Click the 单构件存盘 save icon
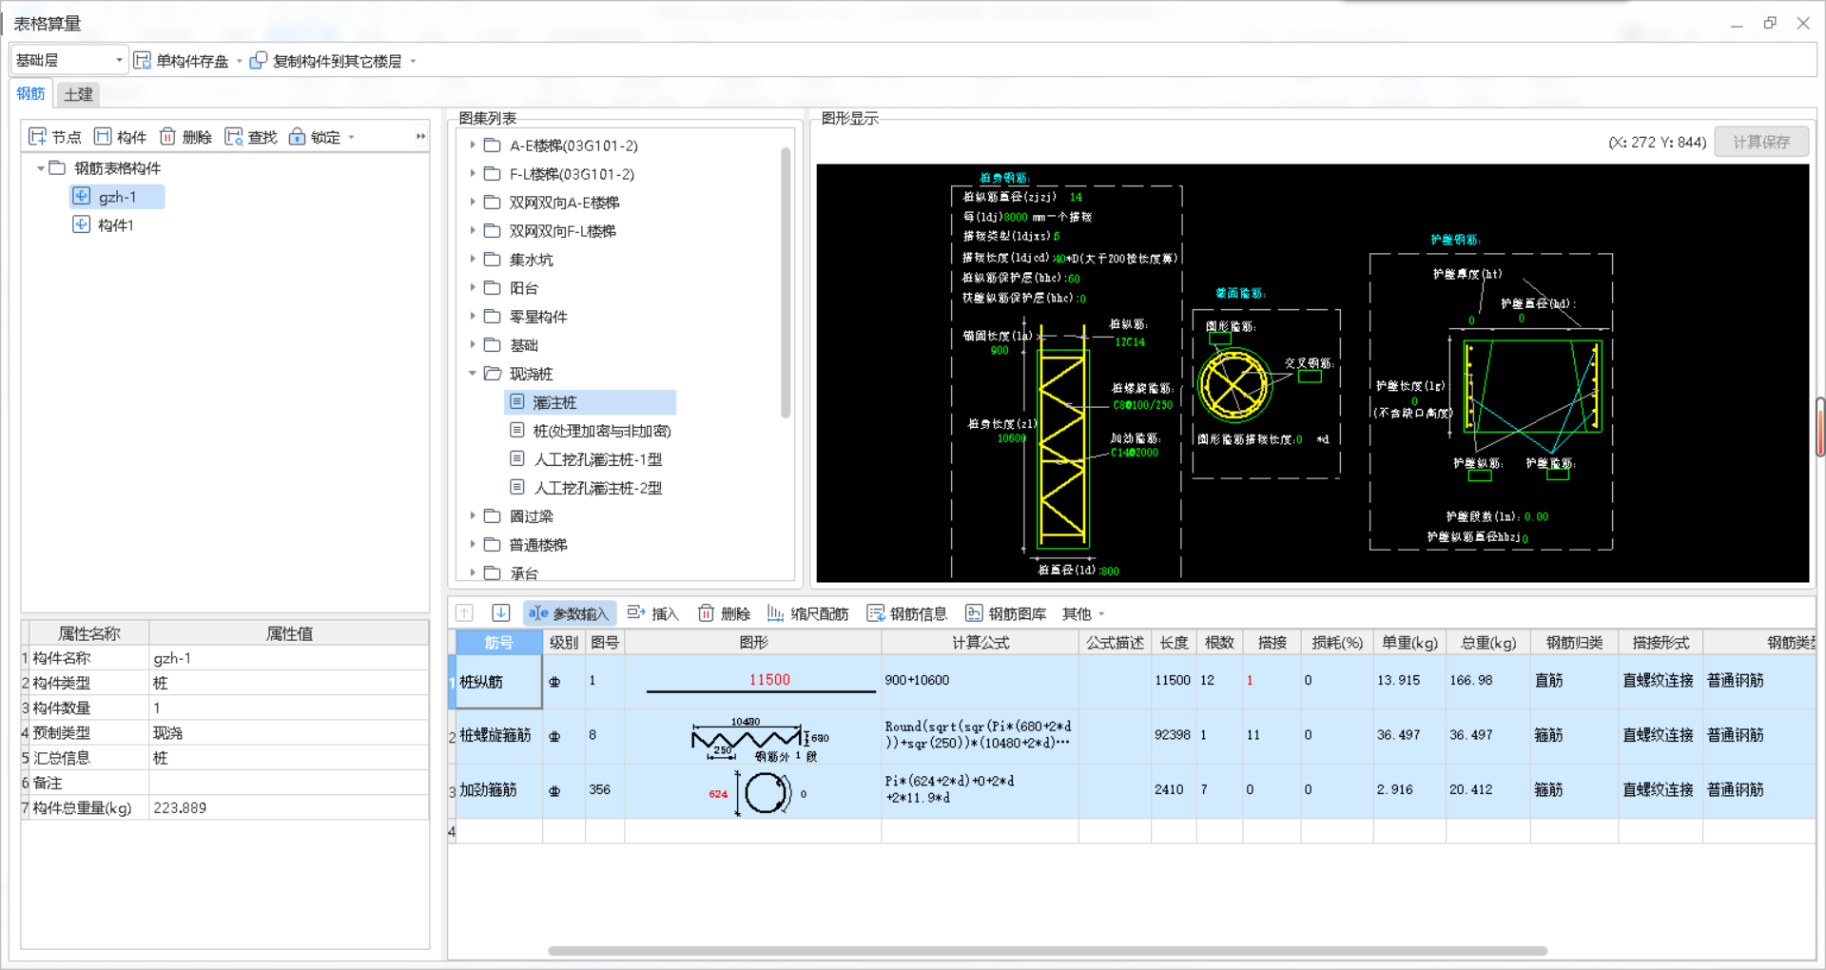 coord(143,61)
